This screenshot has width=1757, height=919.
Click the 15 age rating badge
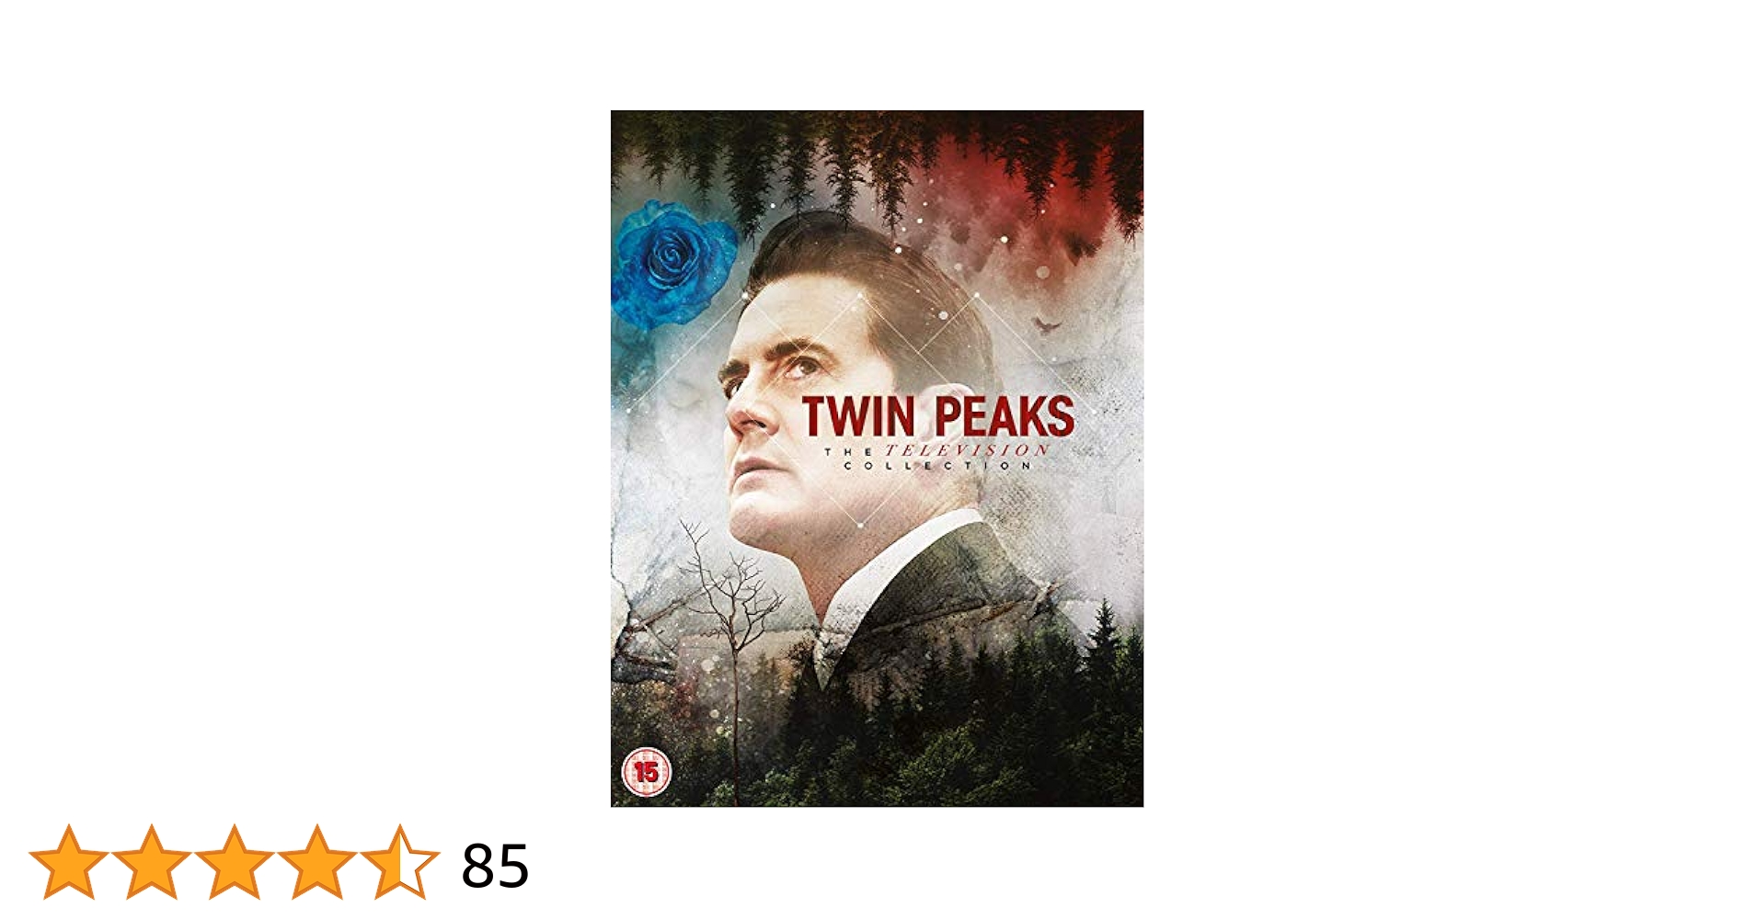click(647, 772)
